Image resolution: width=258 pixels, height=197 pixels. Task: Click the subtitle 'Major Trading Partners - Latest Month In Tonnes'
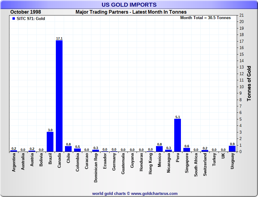point(131,12)
